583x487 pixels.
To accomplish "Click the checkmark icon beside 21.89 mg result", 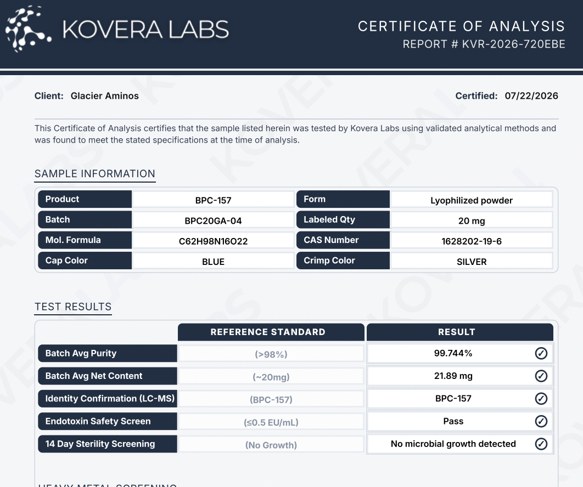I will 541,376.
